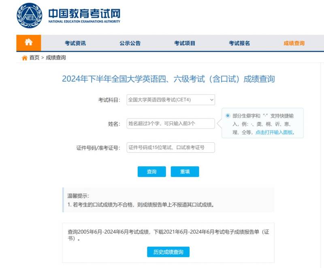The image size is (324, 268).
Task: Click the NATIONAL EDUCATION EXAMINATIONS AUTHORITY subtitle
Action: [x=84, y=21]
